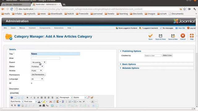Click the red Cancel icon
Screen dimensions: 198x111
183,36
